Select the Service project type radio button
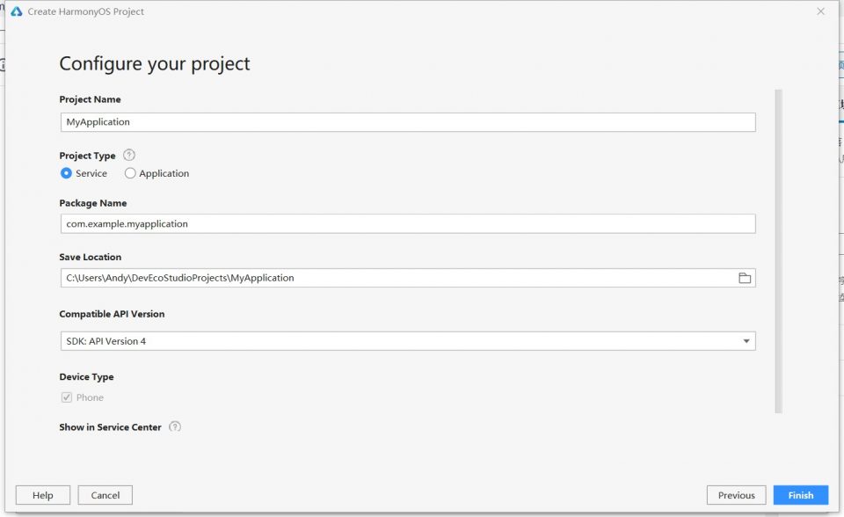844x517 pixels. pyautogui.click(x=66, y=173)
